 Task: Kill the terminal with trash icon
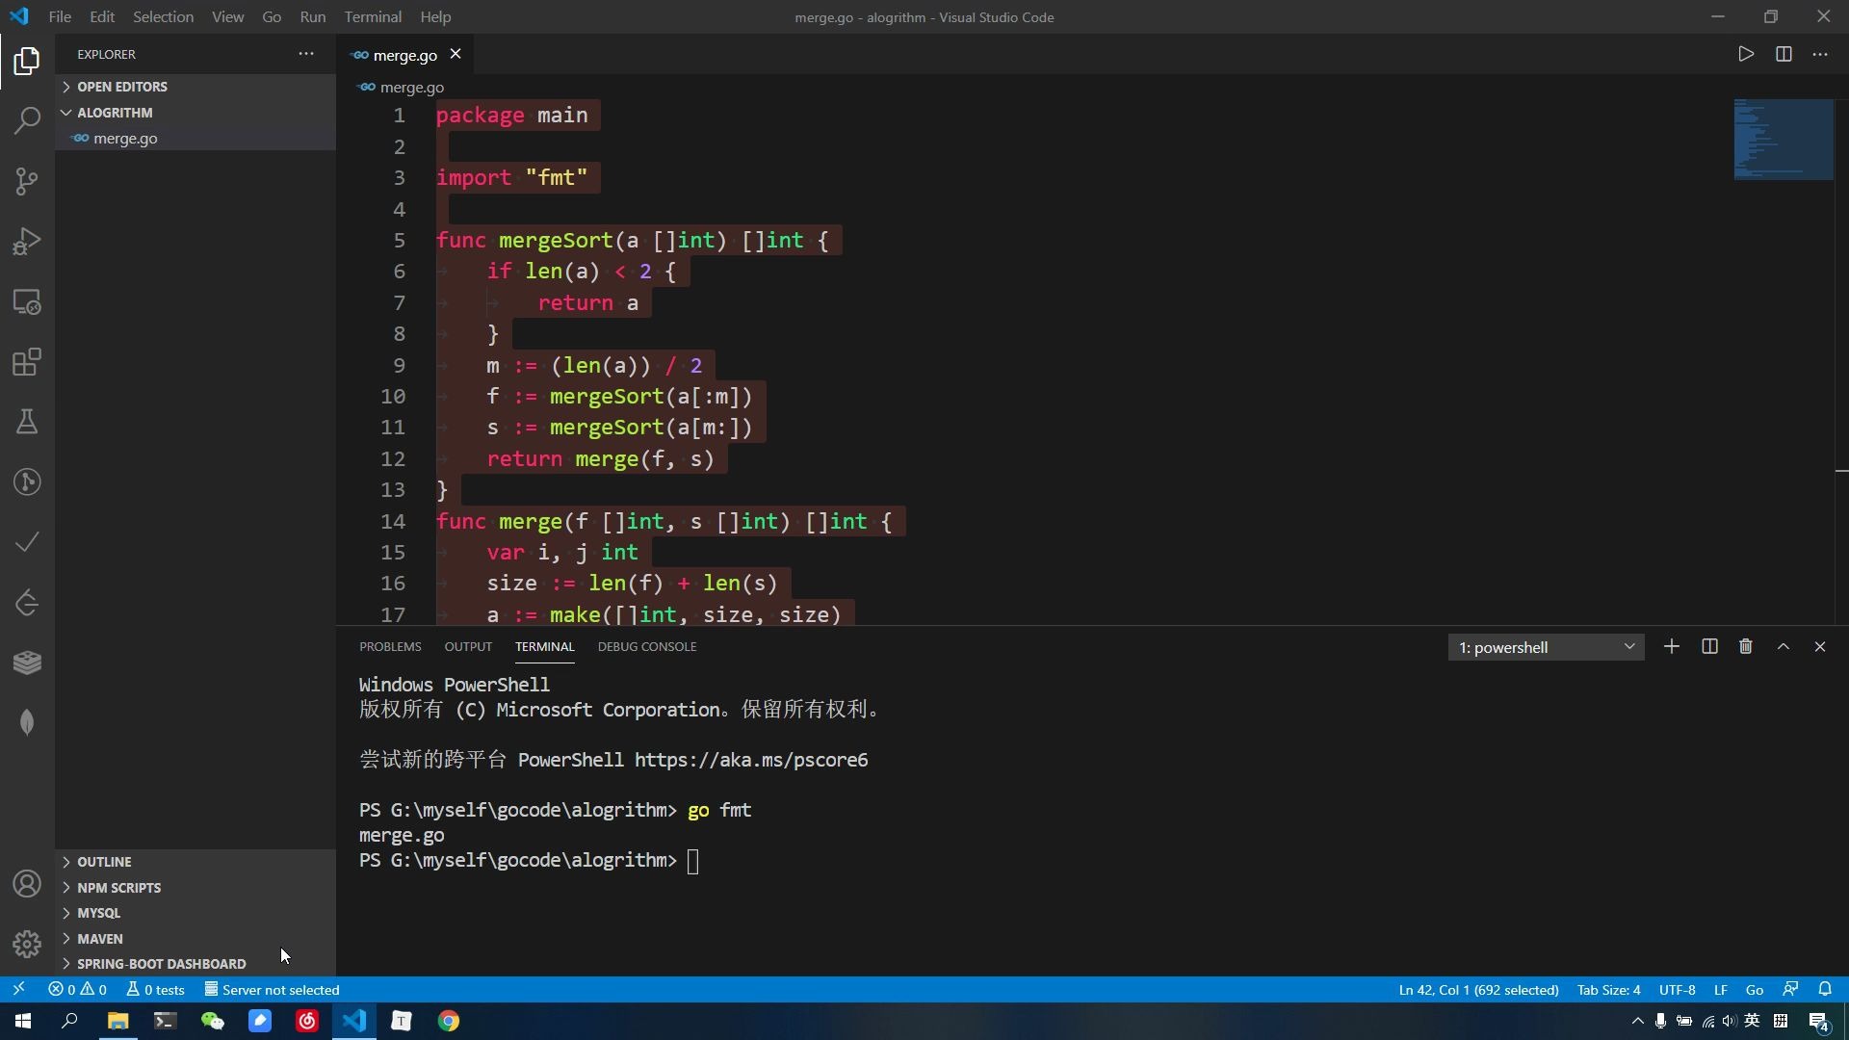click(1746, 647)
